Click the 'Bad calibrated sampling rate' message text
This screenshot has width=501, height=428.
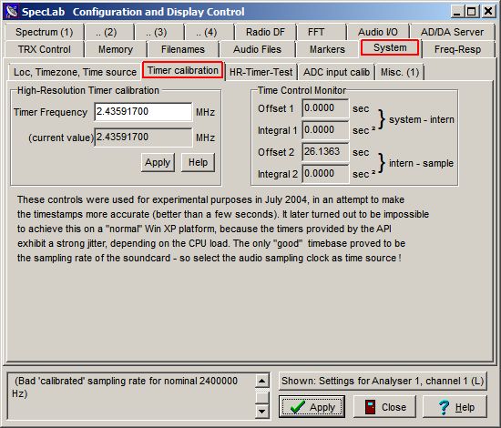coord(125,387)
